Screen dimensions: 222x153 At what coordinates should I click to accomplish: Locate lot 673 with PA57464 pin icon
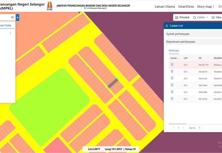pyautogui.click(x=172, y=85)
